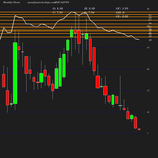Click the "OL: 2.02" reading
This screenshot has height=158, width=158.
coord(122,16)
